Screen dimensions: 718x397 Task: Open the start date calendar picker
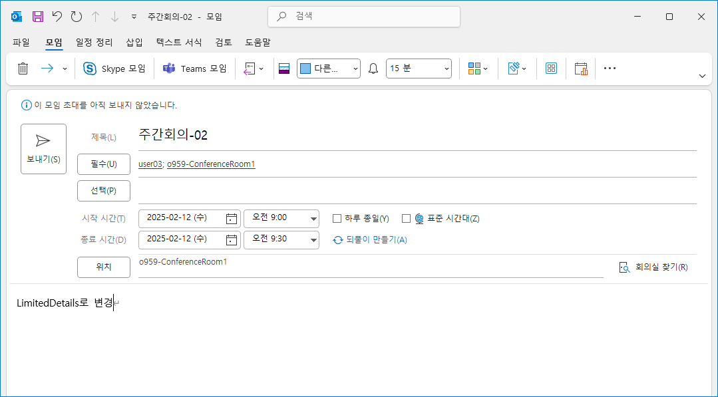(232, 219)
